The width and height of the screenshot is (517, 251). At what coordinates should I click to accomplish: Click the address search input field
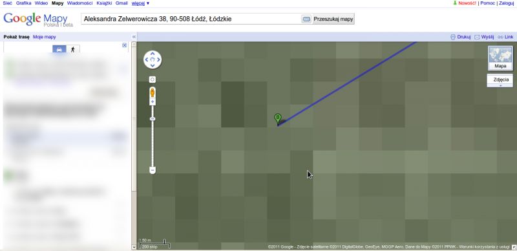[x=191, y=19]
